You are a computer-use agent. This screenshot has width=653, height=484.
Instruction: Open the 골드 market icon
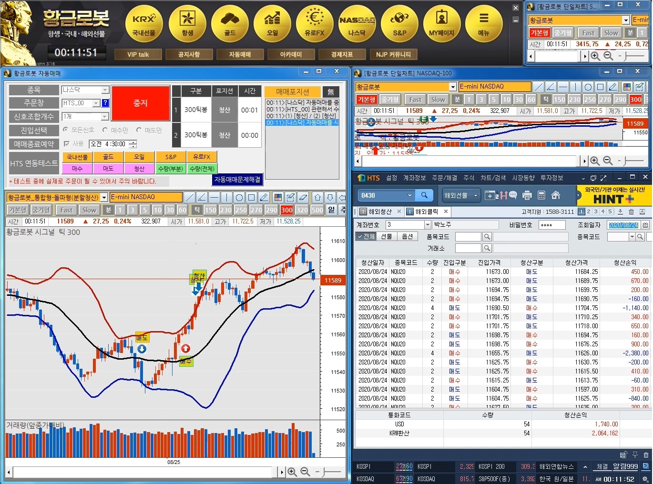(x=230, y=23)
